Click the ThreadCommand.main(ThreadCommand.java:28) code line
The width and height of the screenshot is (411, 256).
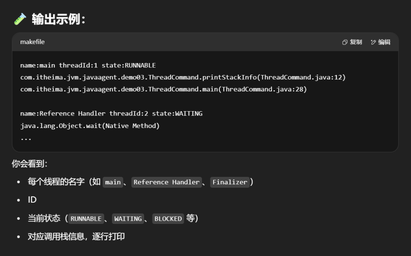tap(163, 89)
